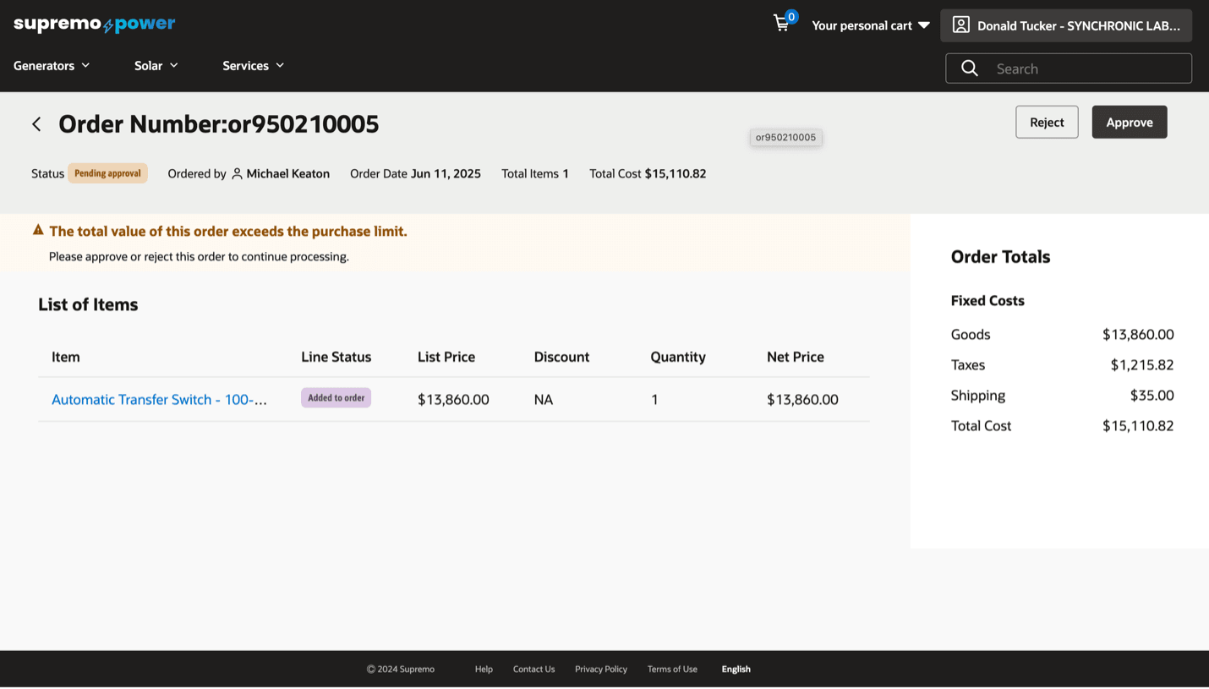
Task: Click the Supremo Power logo
Action: tap(95, 24)
